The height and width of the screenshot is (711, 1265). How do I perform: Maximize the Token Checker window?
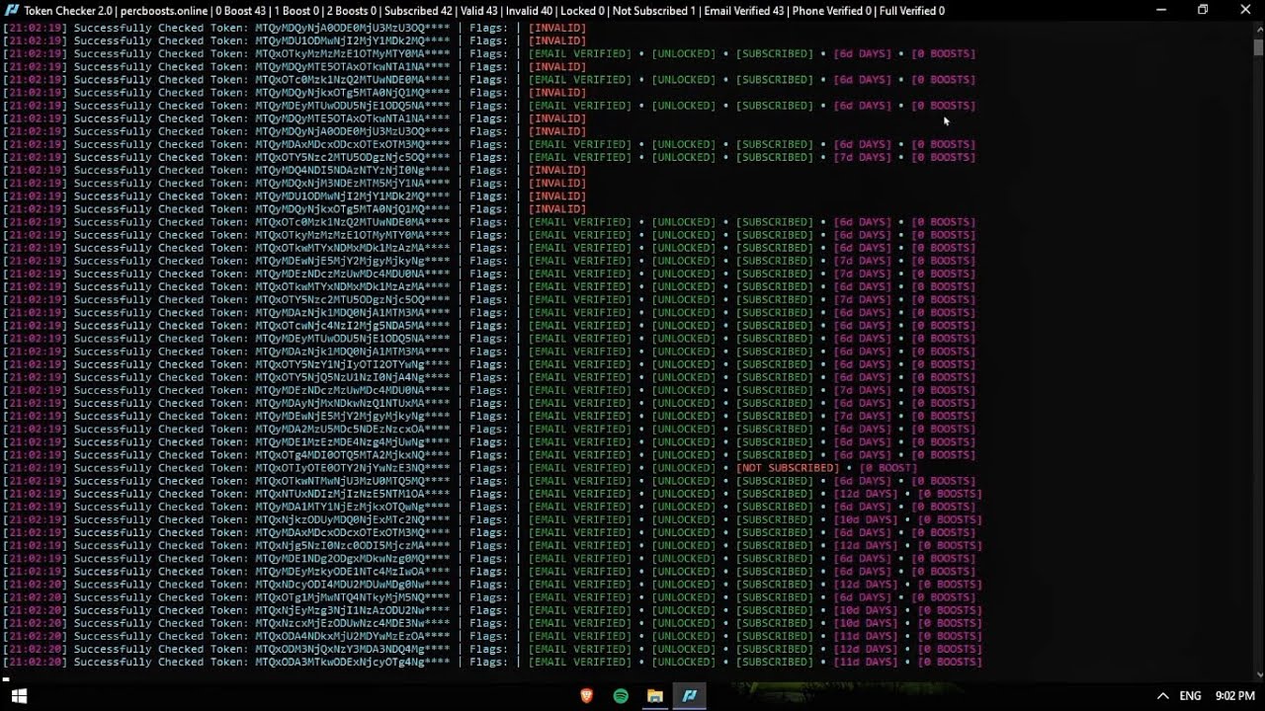click(x=1203, y=10)
